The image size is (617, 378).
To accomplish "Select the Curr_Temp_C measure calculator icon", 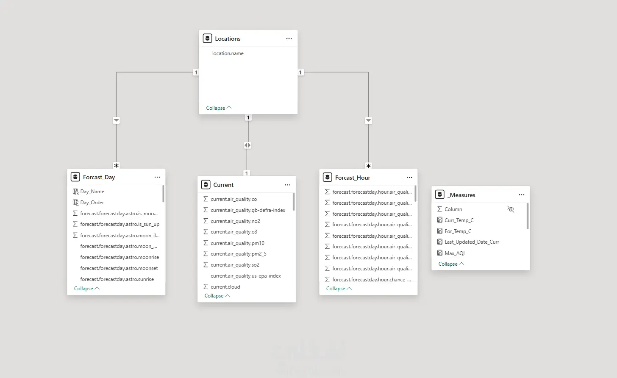I will pyautogui.click(x=440, y=220).
